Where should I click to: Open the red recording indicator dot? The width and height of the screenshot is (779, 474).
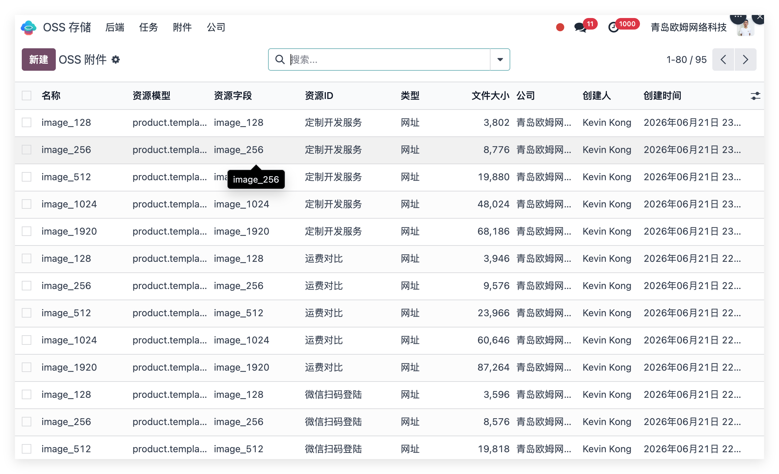tap(560, 27)
